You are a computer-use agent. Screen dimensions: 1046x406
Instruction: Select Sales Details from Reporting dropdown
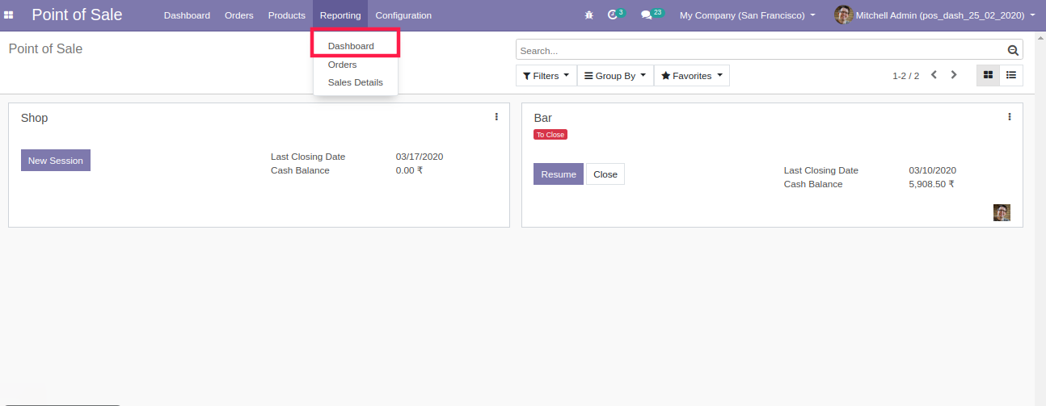[356, 82]
